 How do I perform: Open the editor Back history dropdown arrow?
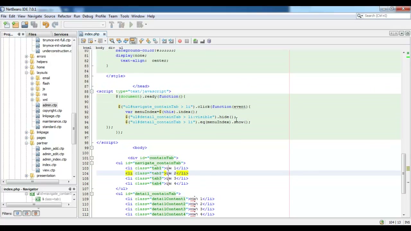96,41
